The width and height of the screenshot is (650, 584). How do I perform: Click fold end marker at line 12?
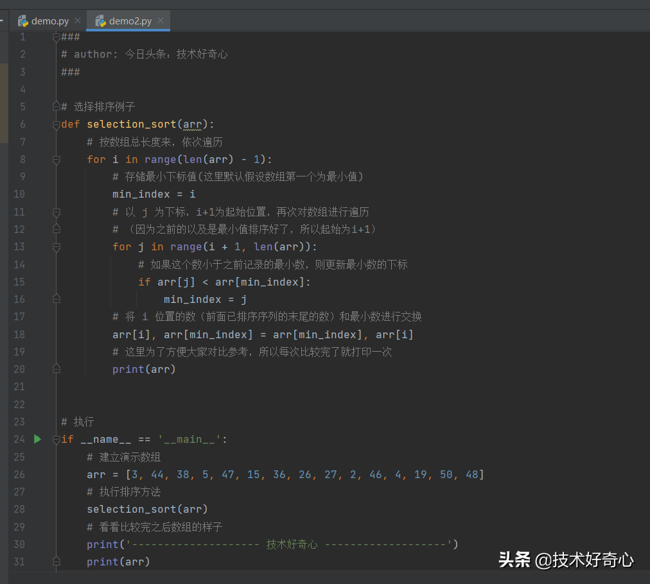[x=57, y=228]
